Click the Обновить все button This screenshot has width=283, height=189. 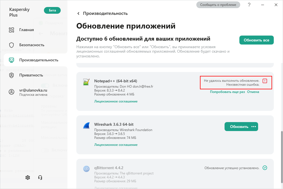256,40
